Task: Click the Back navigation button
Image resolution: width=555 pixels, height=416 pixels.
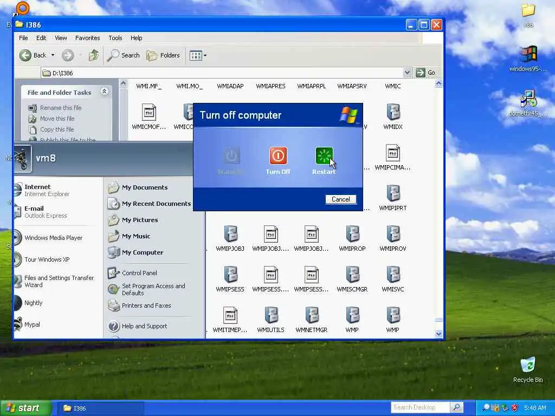Action: click(33, 55)
